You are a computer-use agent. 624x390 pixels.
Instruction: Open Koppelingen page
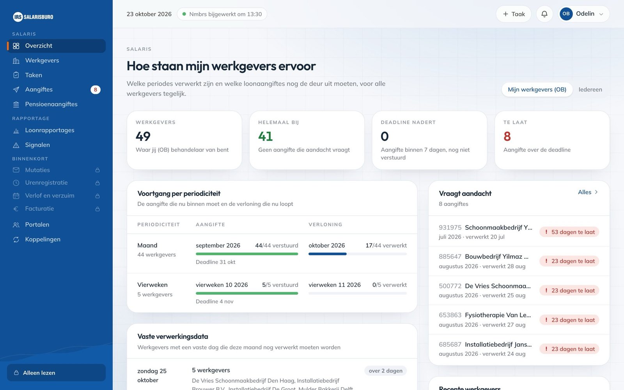pyautogui.click(x=56, y=239)
